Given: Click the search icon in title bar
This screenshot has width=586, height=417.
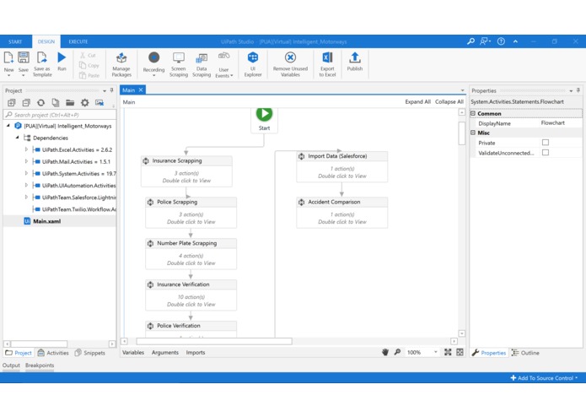Looking at the screenshot, I should coord(470,41).
